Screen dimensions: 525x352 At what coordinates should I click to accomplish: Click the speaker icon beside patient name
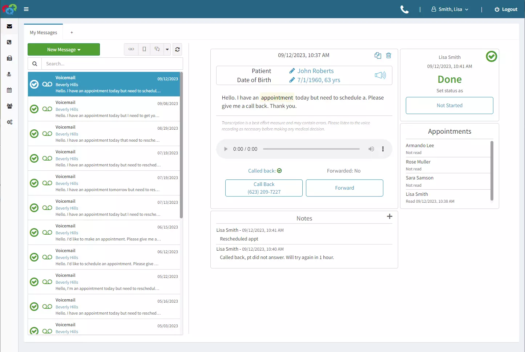380,75
